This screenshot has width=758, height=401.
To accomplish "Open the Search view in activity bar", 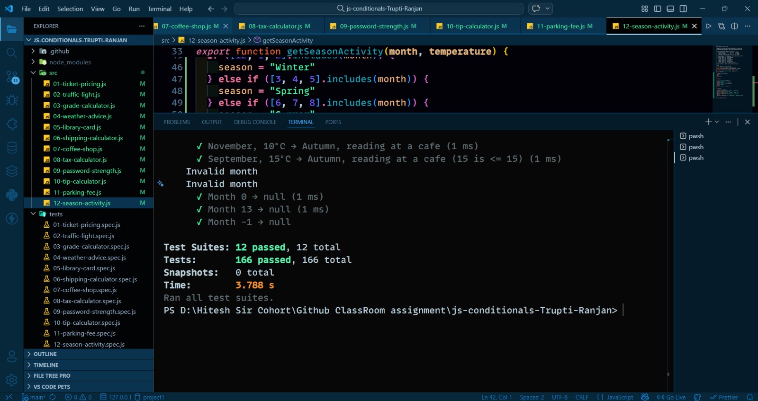I will 12,53.
